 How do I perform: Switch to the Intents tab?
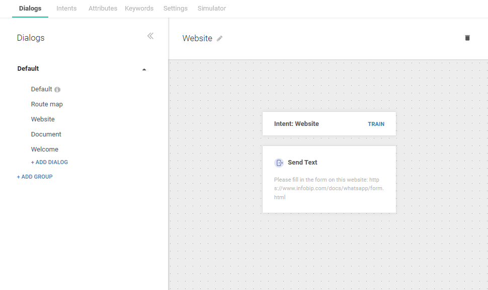[x=66, y=9]
